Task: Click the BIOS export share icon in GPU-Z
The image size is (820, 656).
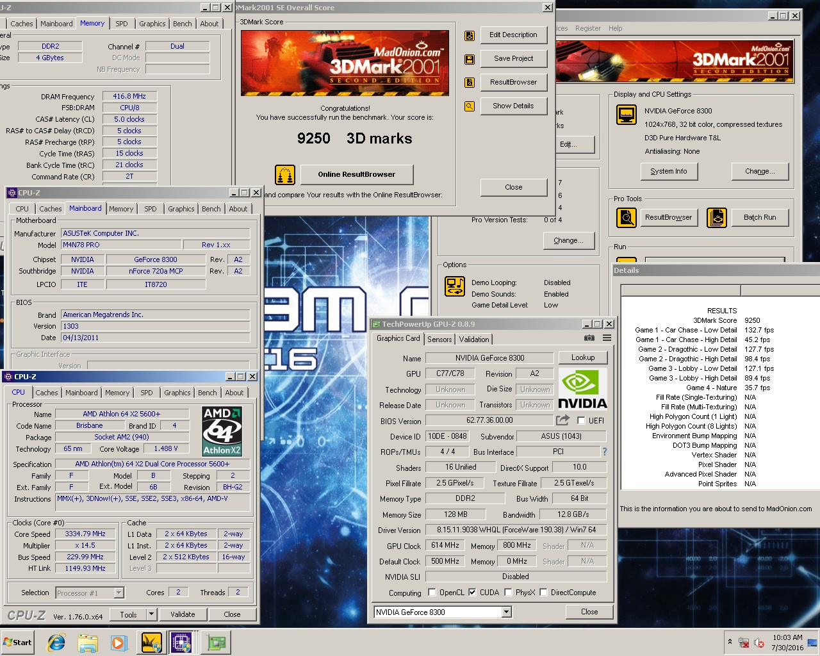Action: click(562, 420)
